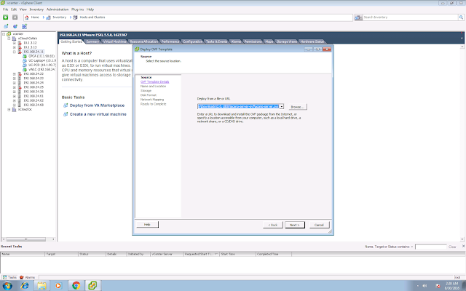Collapse the vCloud Collab datacenter

point(9,39)
